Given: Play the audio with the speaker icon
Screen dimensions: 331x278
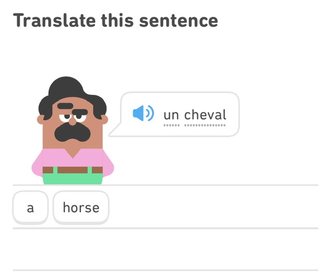Looking at the screenshot, I should tap(143, 113).
